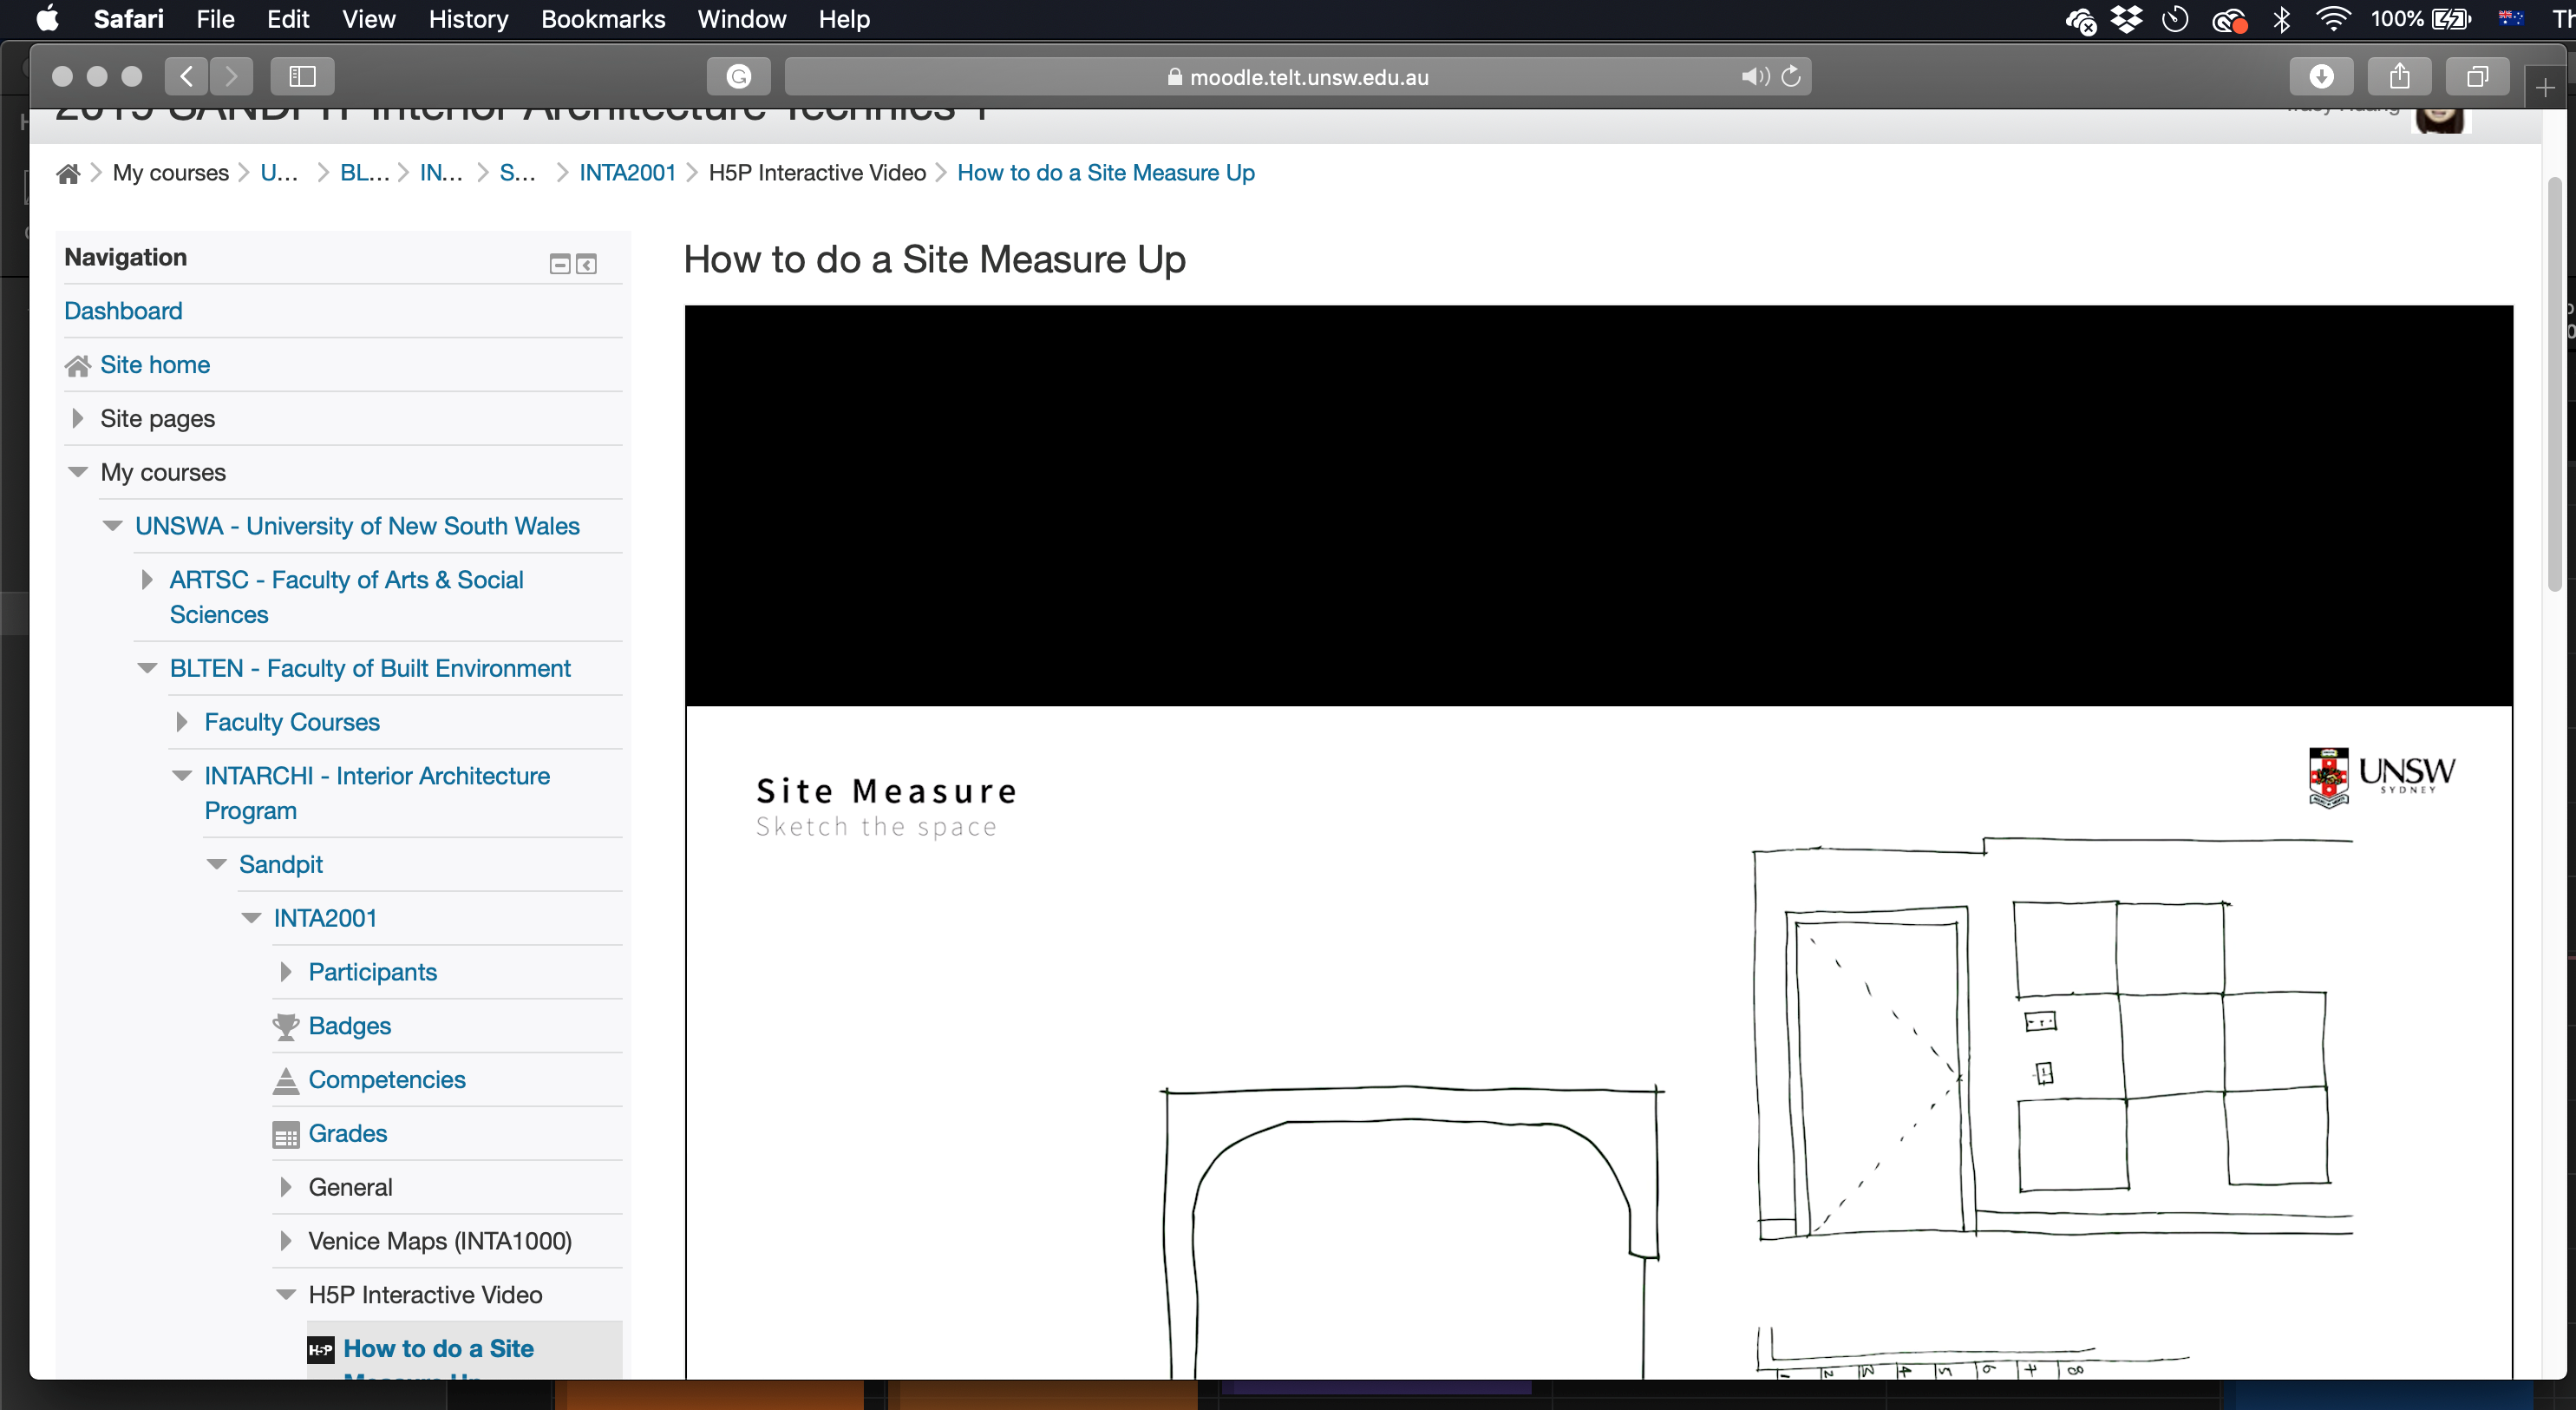
Task: Expand the Site pages tree arrow
Action: click(78, 418)
